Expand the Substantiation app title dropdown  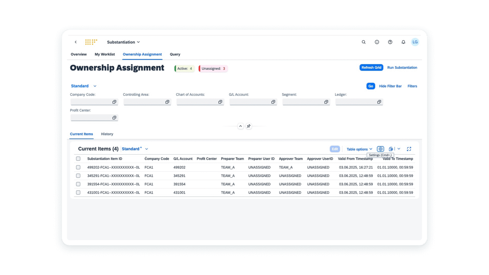pos(123,42)
